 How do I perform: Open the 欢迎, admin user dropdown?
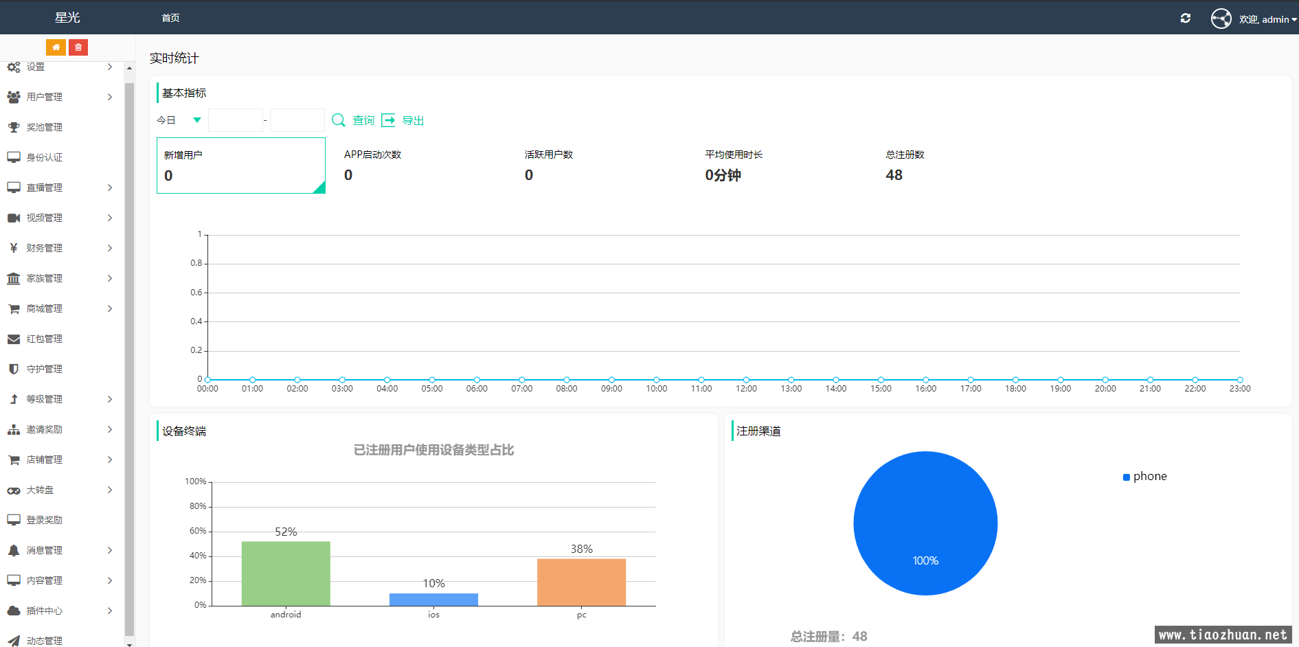coord(1268,19)
